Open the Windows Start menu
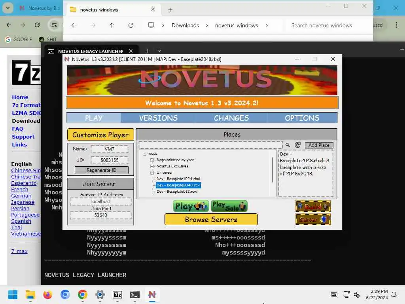Screen dimensions: 405x304 point(13,294)
